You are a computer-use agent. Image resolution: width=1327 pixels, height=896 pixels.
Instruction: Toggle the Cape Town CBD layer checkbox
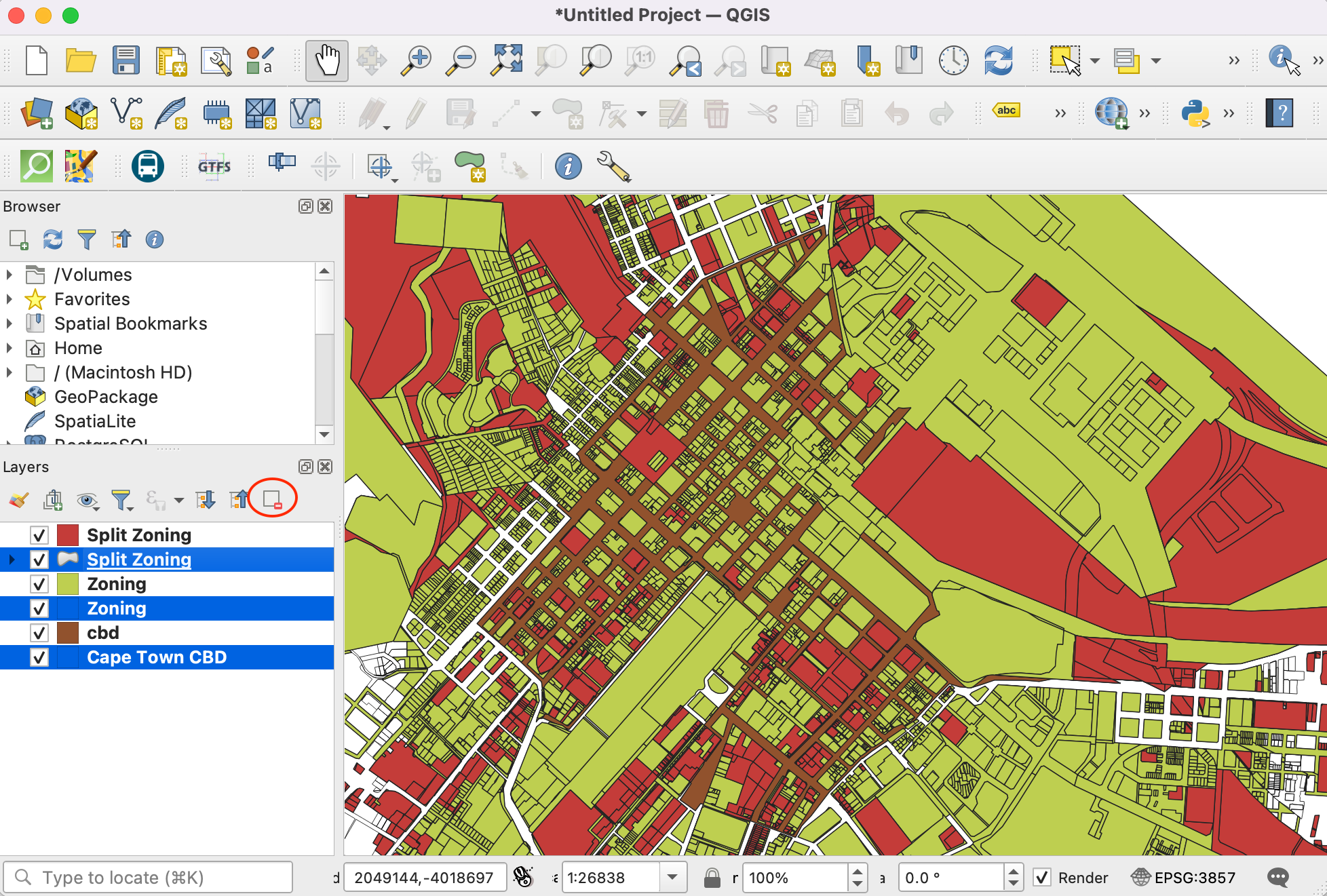pos(39,657)
